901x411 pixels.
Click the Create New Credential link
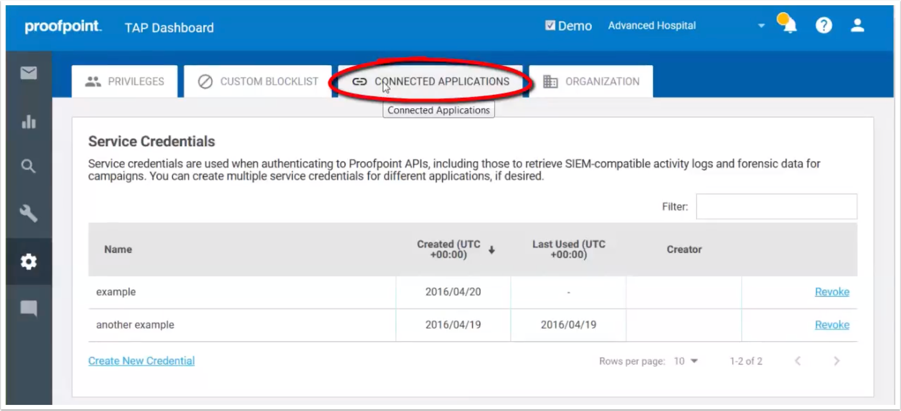141,361
